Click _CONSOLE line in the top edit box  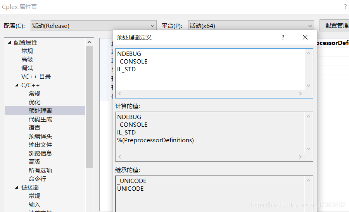pyautogui.click(x=132, y=62)
